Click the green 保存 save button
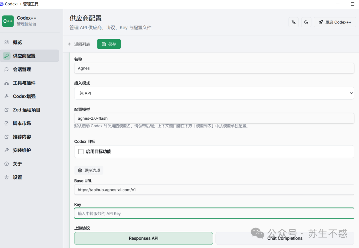The width and height of the screenshot is (359, 248). 109,44
